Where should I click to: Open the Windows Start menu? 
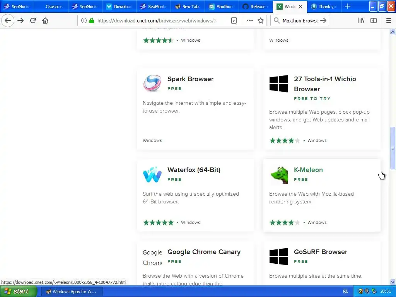pos(18,291)
